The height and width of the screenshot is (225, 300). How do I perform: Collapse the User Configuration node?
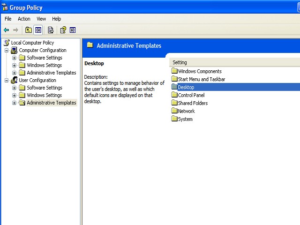point(7,80)
